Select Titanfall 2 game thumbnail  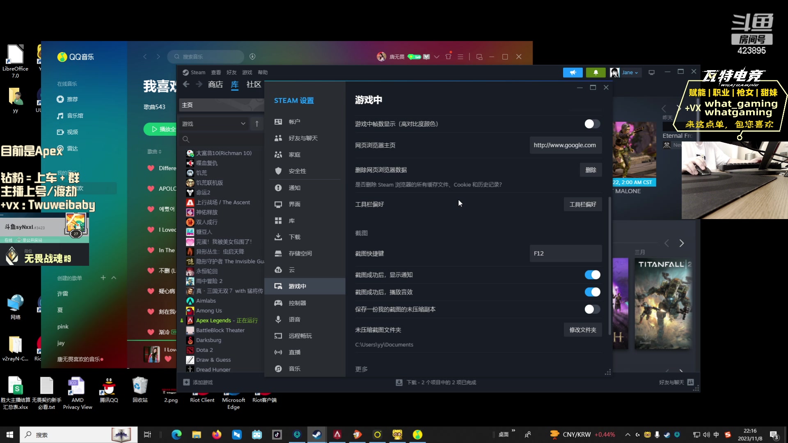coord(663,304)
